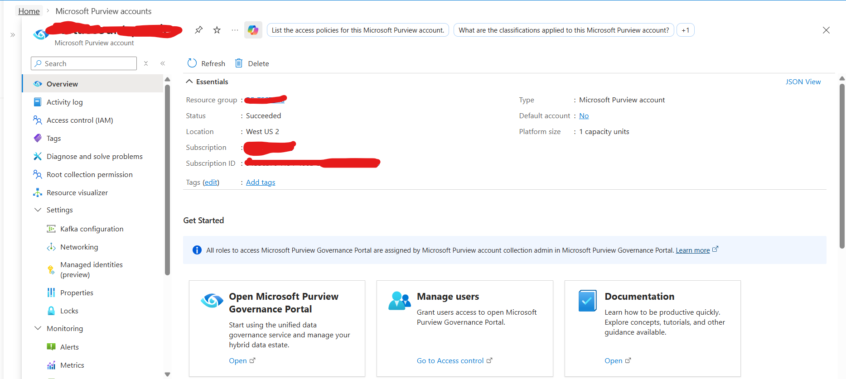Click the Delete trash icon

pyautogui.click(x=239, y=63)
